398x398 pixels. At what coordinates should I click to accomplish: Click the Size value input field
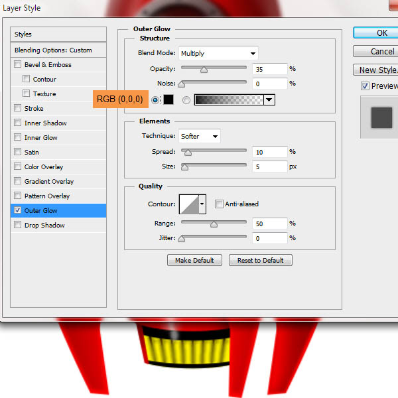pyautogui.click(x=269, y=166)
